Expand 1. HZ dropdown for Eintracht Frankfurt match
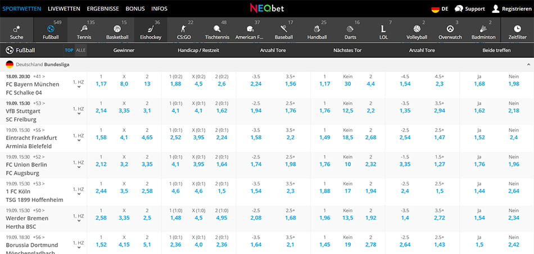The width and height of the screenshot is (534, 254). [x=79, y=138]
